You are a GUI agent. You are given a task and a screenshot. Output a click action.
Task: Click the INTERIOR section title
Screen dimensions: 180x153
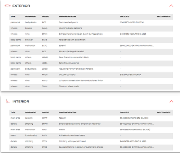(x=21, y=102)
